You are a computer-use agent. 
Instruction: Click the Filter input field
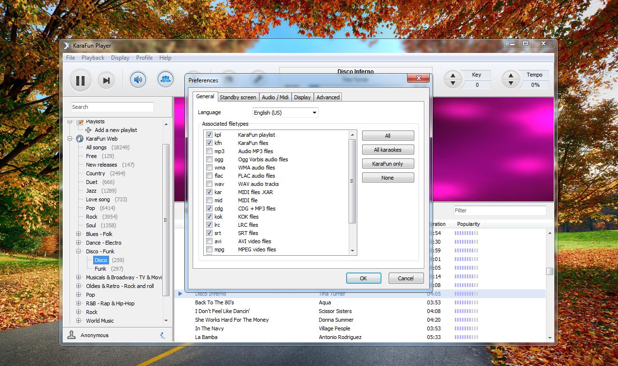500,210
